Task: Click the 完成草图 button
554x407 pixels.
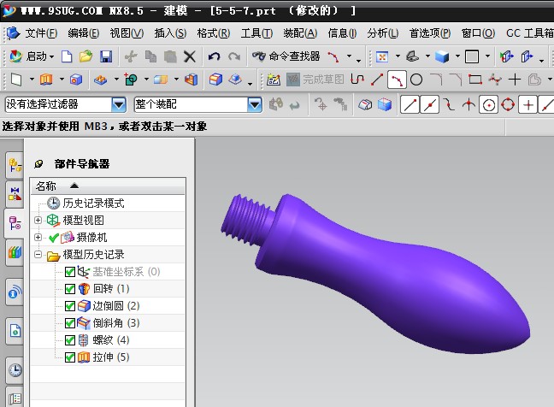Action: pos(315,80)
